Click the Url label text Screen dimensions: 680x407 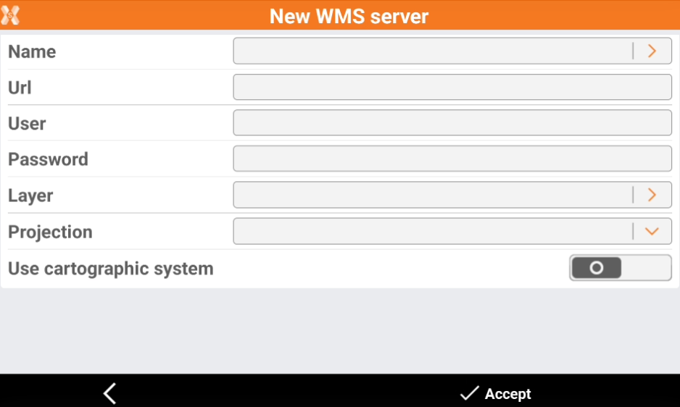[x=20, y=88]
